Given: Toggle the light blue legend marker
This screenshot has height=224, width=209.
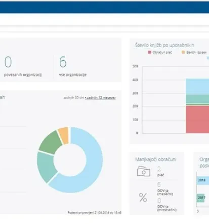Looking at the screenshot, I should point(208,58).
